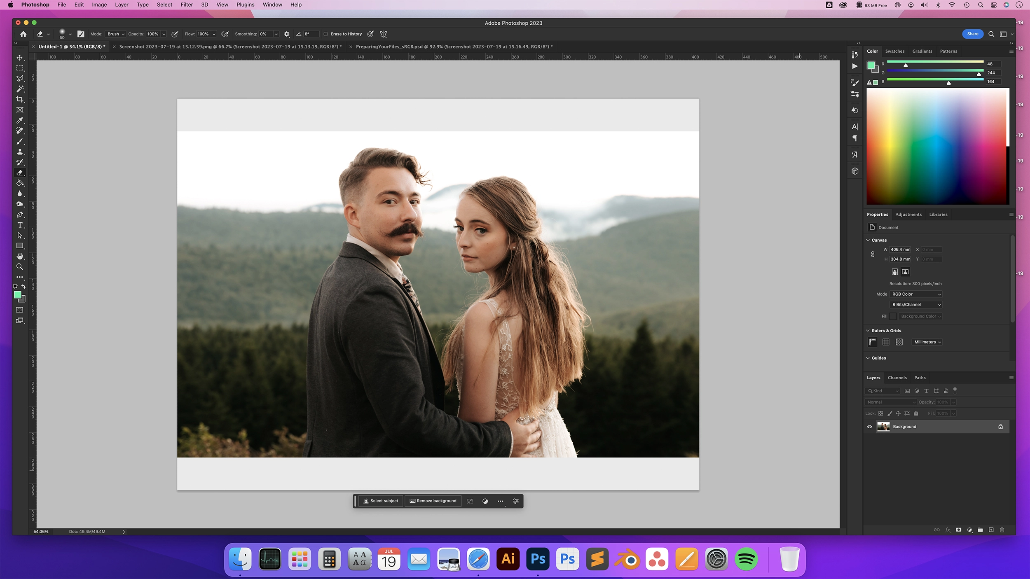The width and height of the screenshot is (1030, 579).
Task: Open the RGB Color mode dropdown
Action: [x=916, y=294]
